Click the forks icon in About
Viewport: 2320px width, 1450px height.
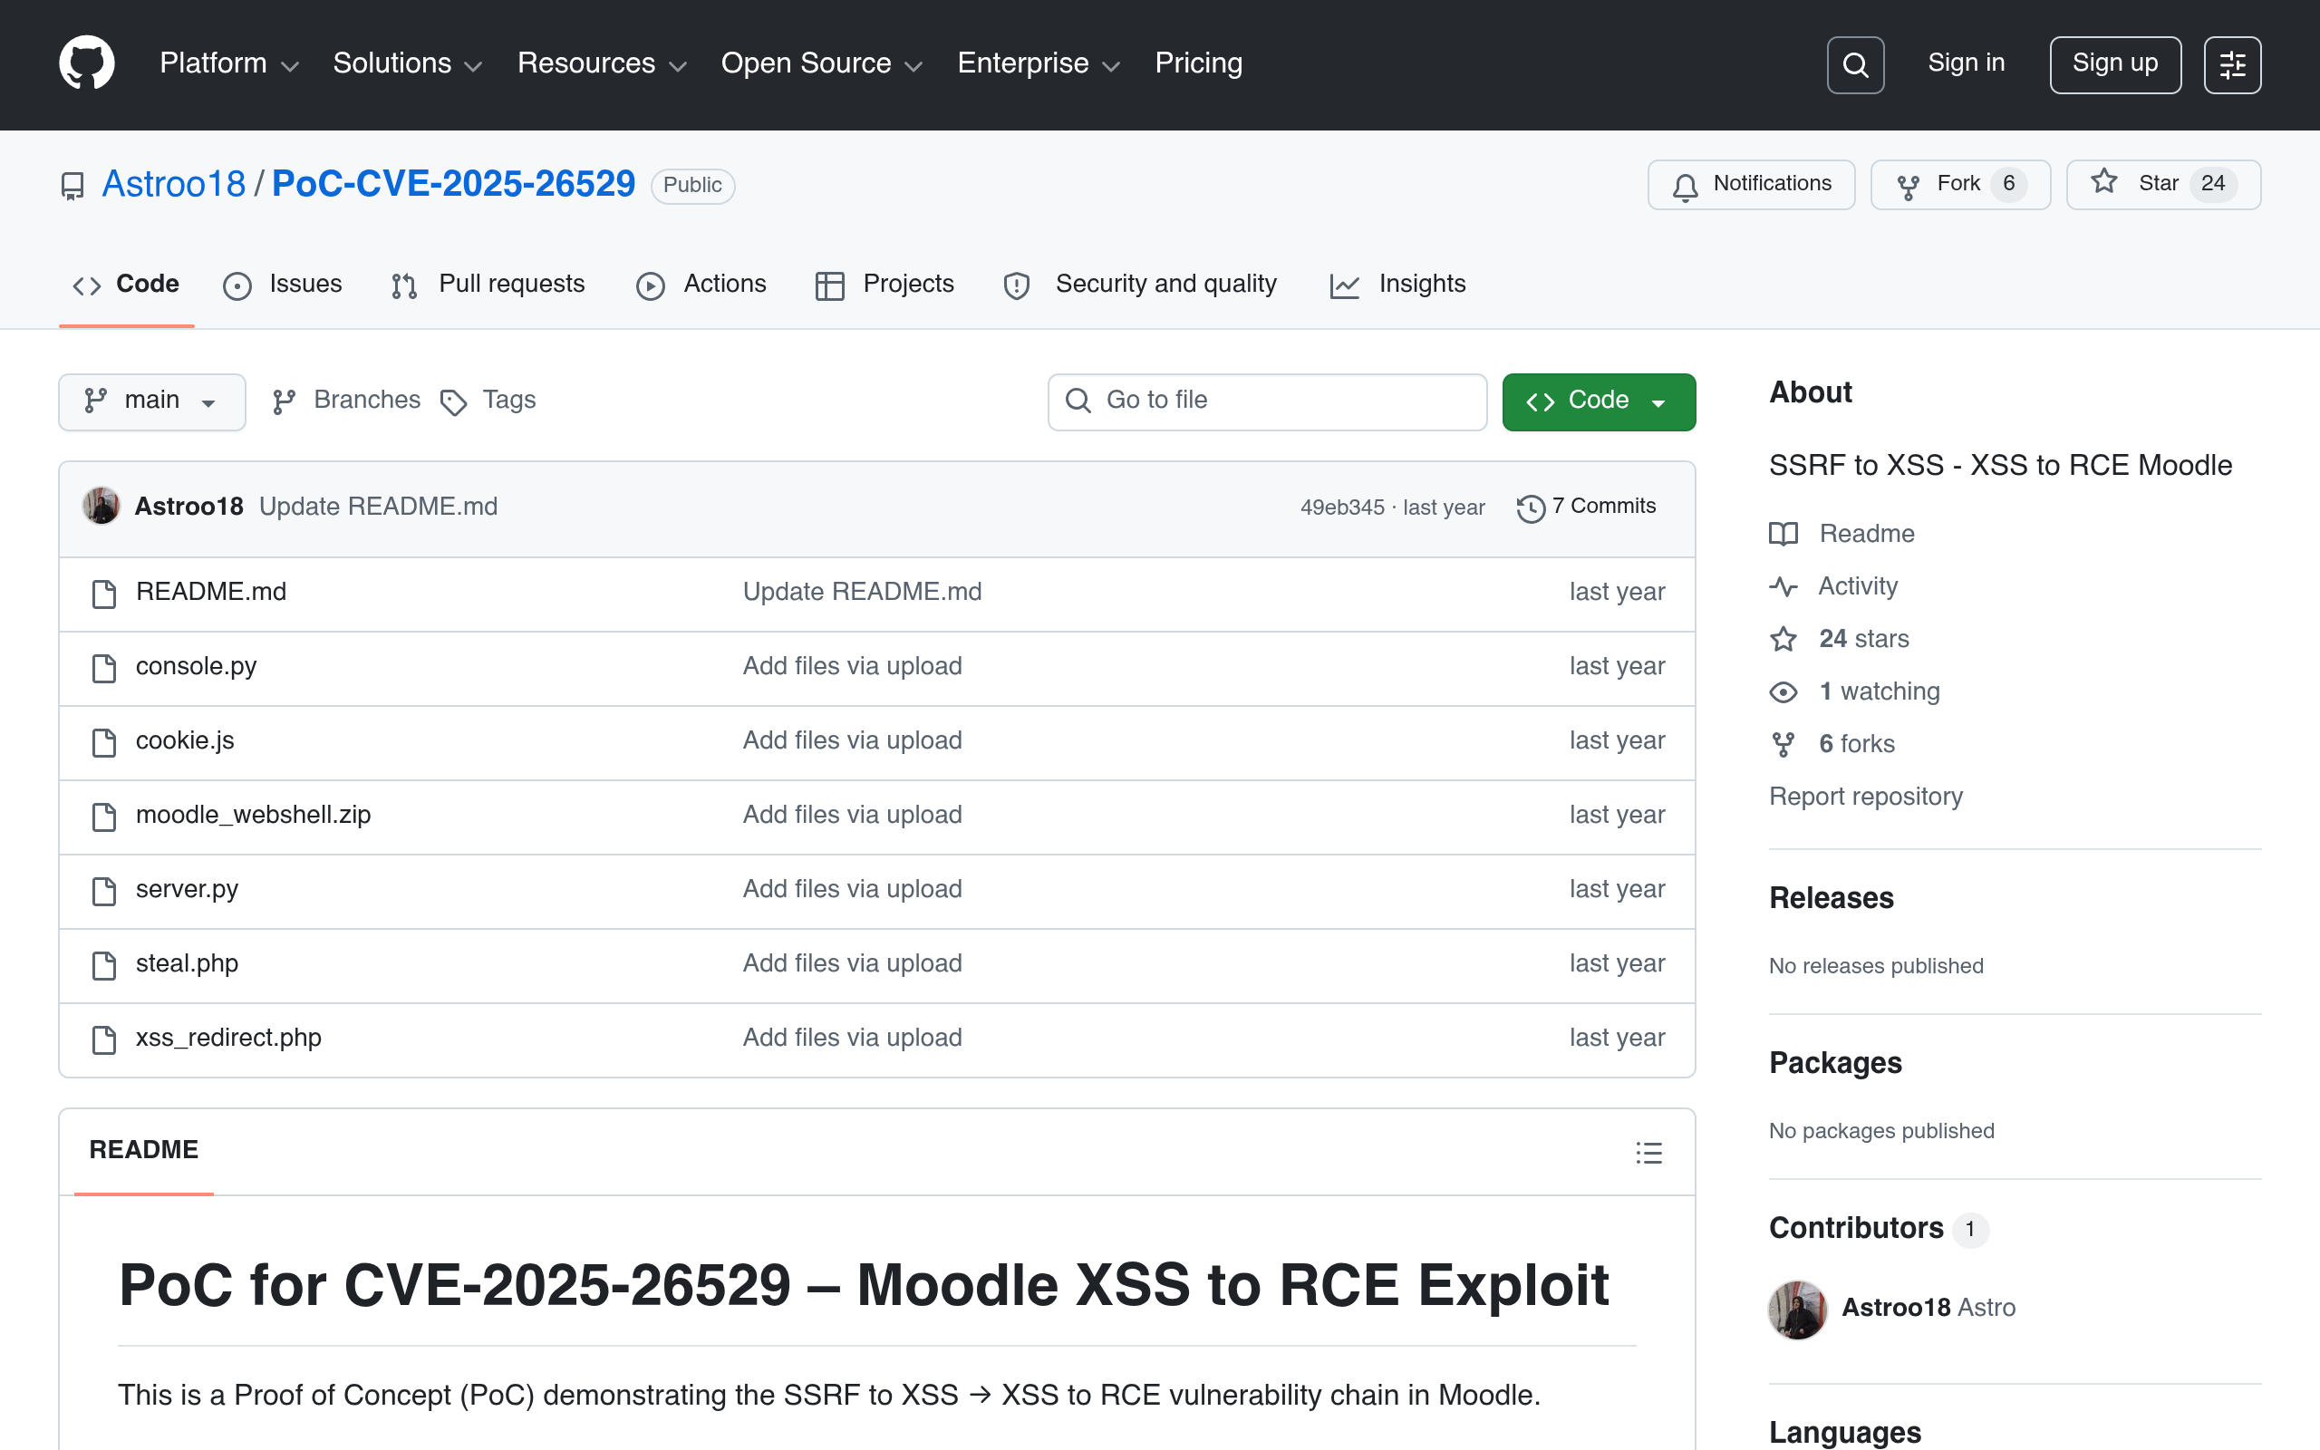(1783, 744)
